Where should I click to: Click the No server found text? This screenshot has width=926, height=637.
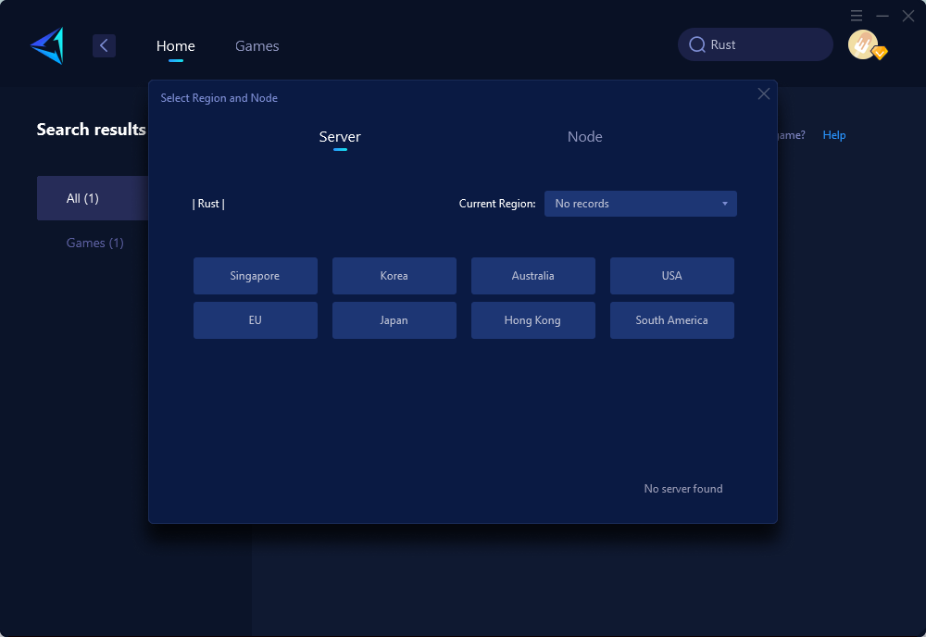[683, 489]
